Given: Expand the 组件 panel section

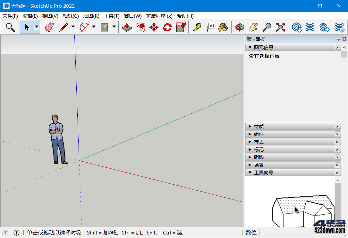Looking at the screenshot, I should (x=250, y=134).
